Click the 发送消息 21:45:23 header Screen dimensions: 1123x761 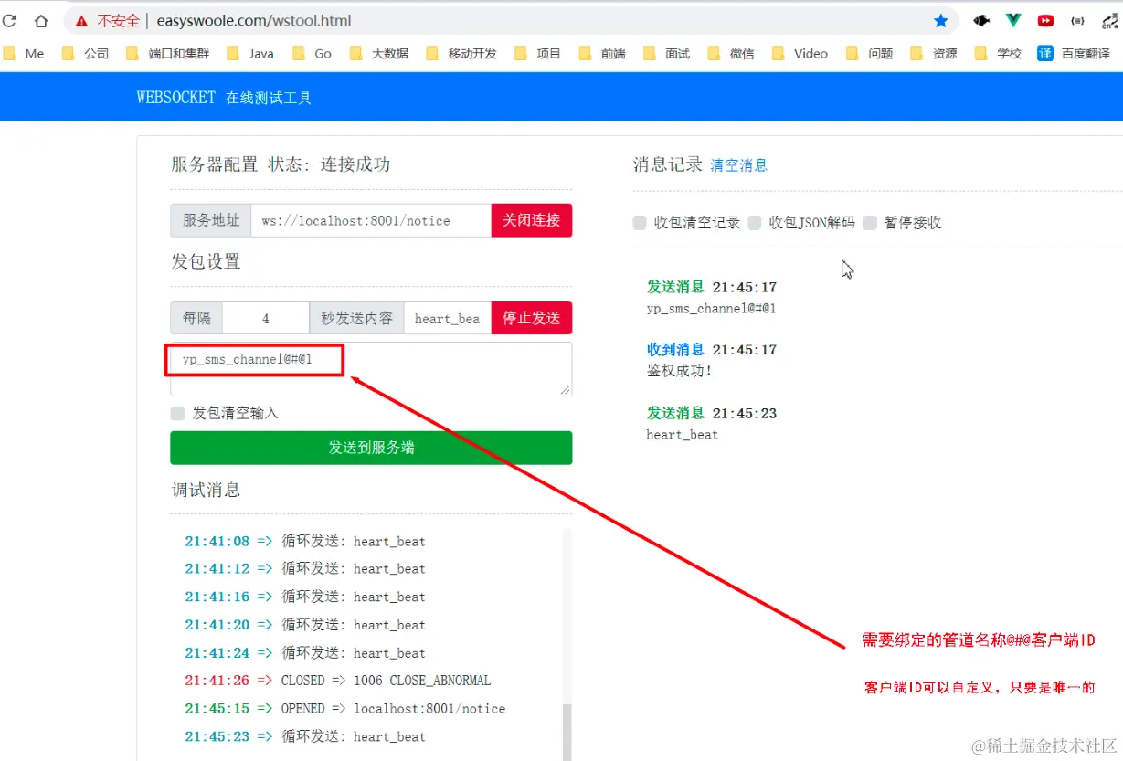712,413
